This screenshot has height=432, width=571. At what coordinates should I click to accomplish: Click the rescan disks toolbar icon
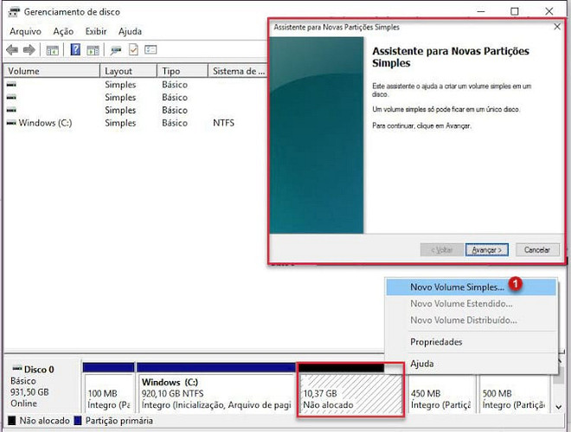116,50
